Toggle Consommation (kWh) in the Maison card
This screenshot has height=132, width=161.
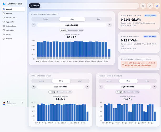pos(75,30)
